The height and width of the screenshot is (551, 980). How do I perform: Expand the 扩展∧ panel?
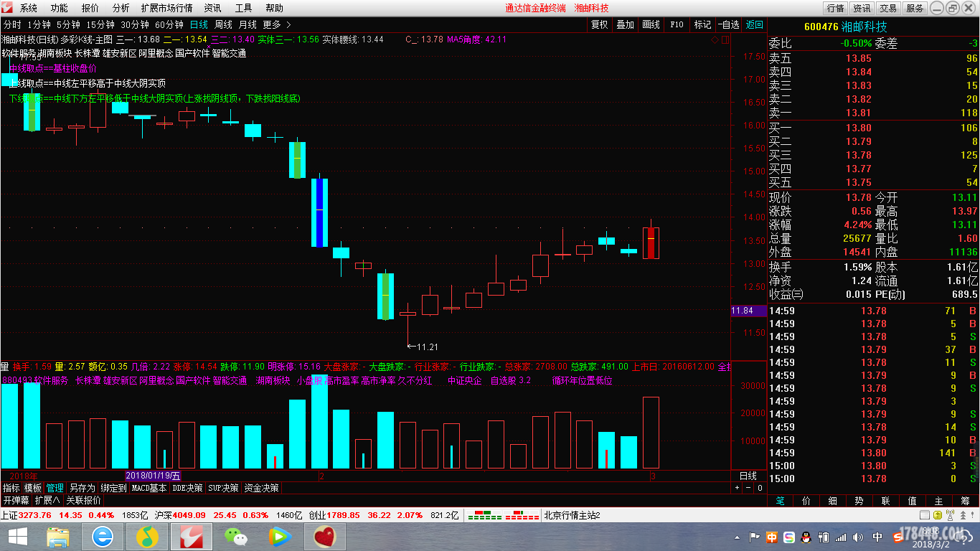coord(47,500)
